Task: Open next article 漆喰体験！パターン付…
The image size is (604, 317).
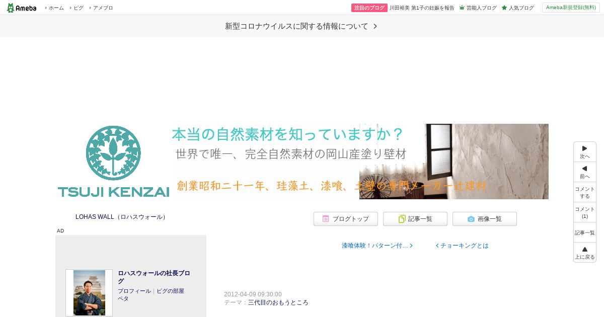Action: click(x=377, y=246)
